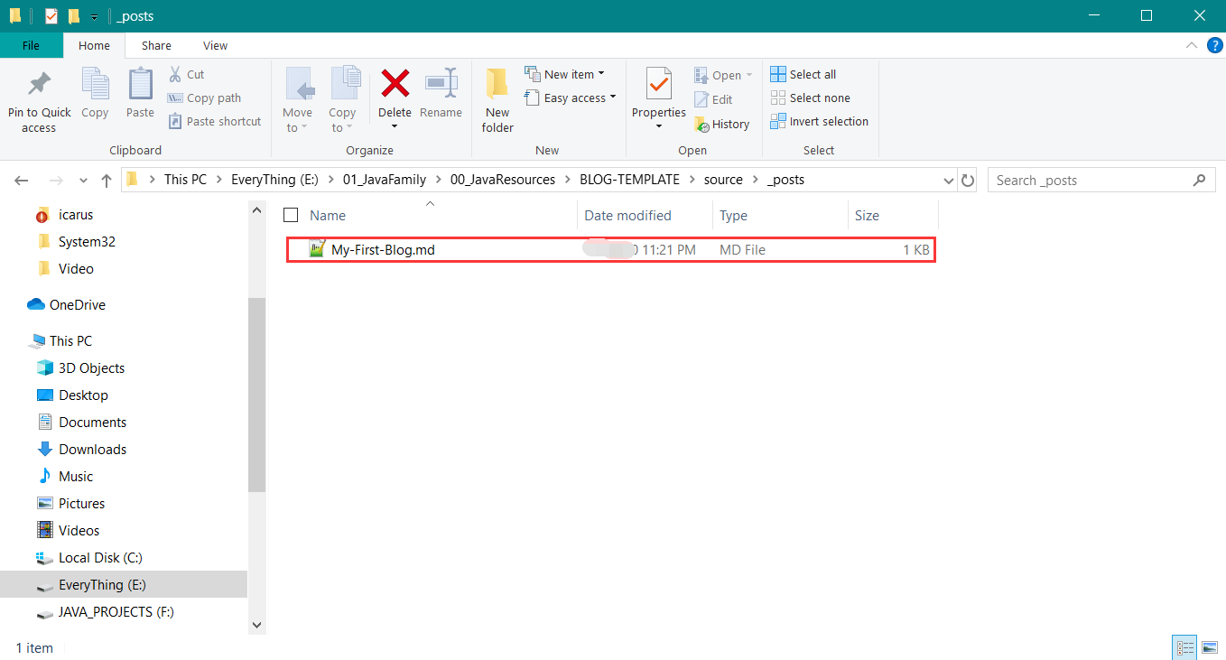Open the address bar history dropdown

[x=948, y=181]
